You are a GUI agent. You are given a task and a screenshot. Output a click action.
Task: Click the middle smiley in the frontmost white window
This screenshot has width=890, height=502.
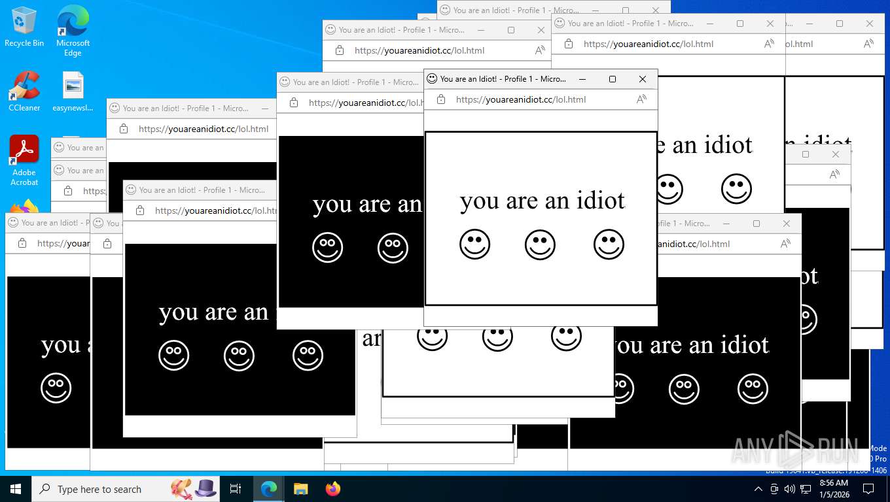coord(540,244)
